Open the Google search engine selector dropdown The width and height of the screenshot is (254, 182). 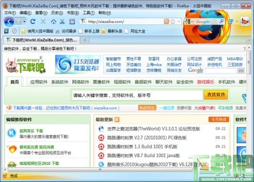pyautogui.click(x=188, y=22)
